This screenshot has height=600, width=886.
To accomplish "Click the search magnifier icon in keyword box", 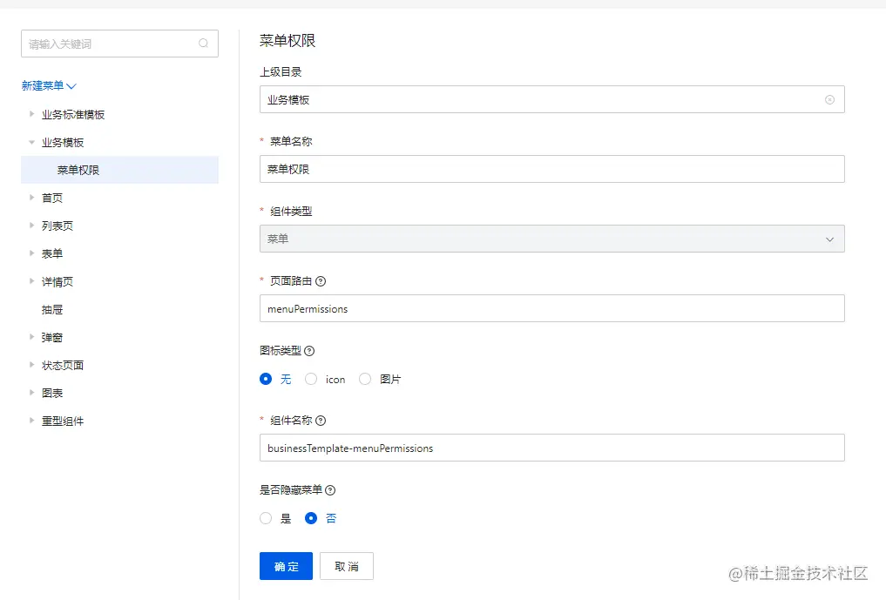I will (x=203, y=44).
